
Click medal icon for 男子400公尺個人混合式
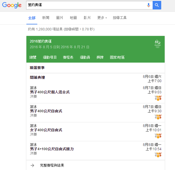pyautogui.click(x=158, y=98)
